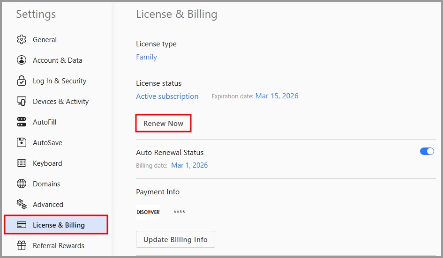The height and width of the screenshot is (258, 443).
Task: Click the Discover card logo
Action: pyautogui.click(x=148, y=212)
